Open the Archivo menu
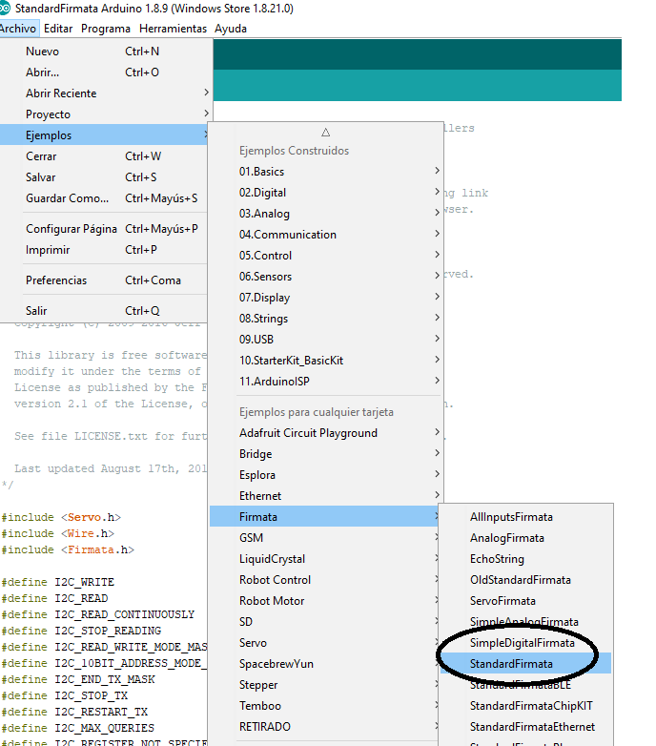 pos(18,29)
